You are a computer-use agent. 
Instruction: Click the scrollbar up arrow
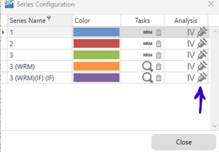click(x=215, y=32)
